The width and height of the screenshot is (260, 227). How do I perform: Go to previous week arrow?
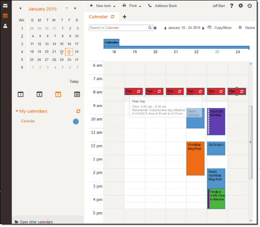[165, 28]
